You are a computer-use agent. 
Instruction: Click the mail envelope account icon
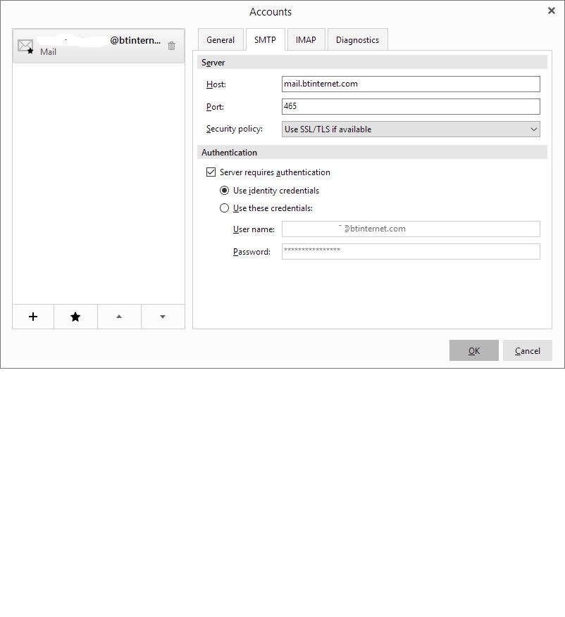coord(25,46)
